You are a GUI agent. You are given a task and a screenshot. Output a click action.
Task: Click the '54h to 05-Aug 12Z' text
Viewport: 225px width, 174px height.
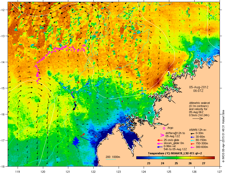click(175, 149)
